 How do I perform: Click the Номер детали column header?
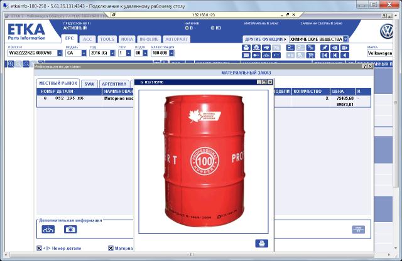tap(69, 92)
